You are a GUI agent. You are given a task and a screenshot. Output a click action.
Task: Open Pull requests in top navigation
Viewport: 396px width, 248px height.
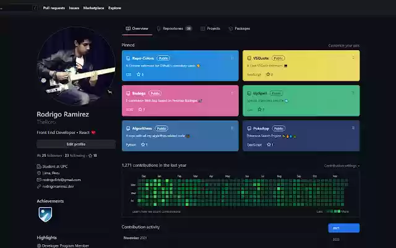coord(54,8)
